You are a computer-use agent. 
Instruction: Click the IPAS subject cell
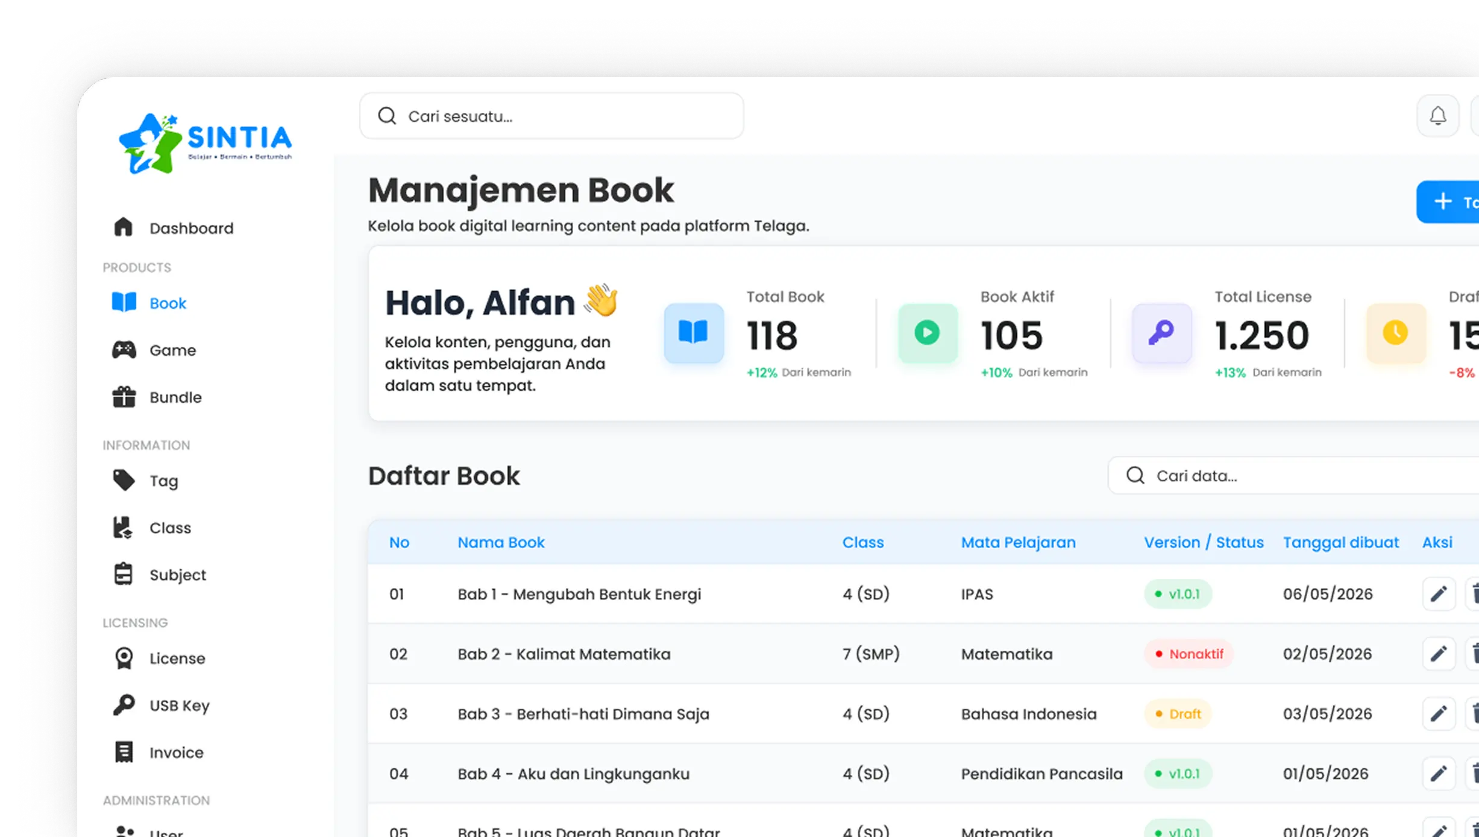[x=977, y=594]
